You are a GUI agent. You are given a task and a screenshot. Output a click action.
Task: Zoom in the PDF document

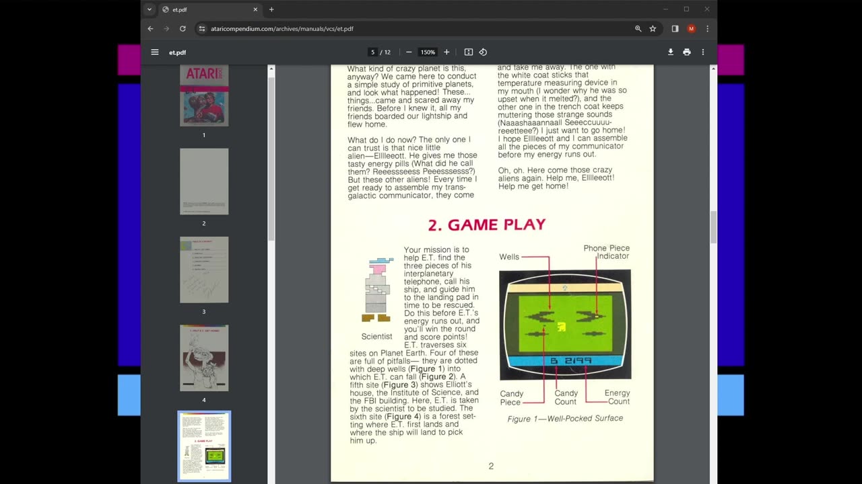pyautogui.click(x=446, y=52)
